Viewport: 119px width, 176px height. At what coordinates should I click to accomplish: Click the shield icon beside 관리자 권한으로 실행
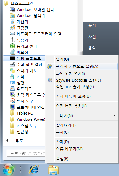click(x=49, y=66)
